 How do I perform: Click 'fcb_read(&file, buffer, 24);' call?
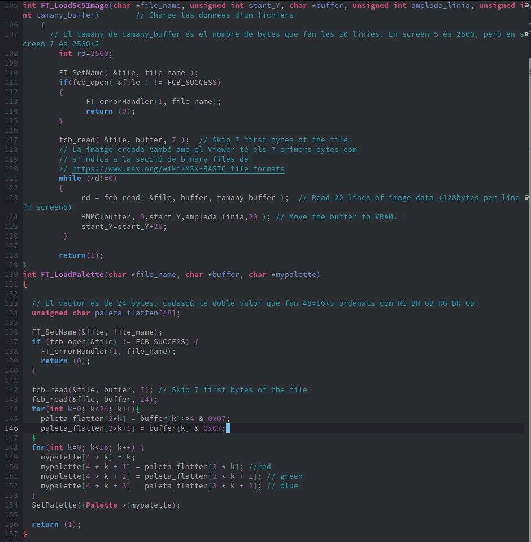tap(95, 399)
